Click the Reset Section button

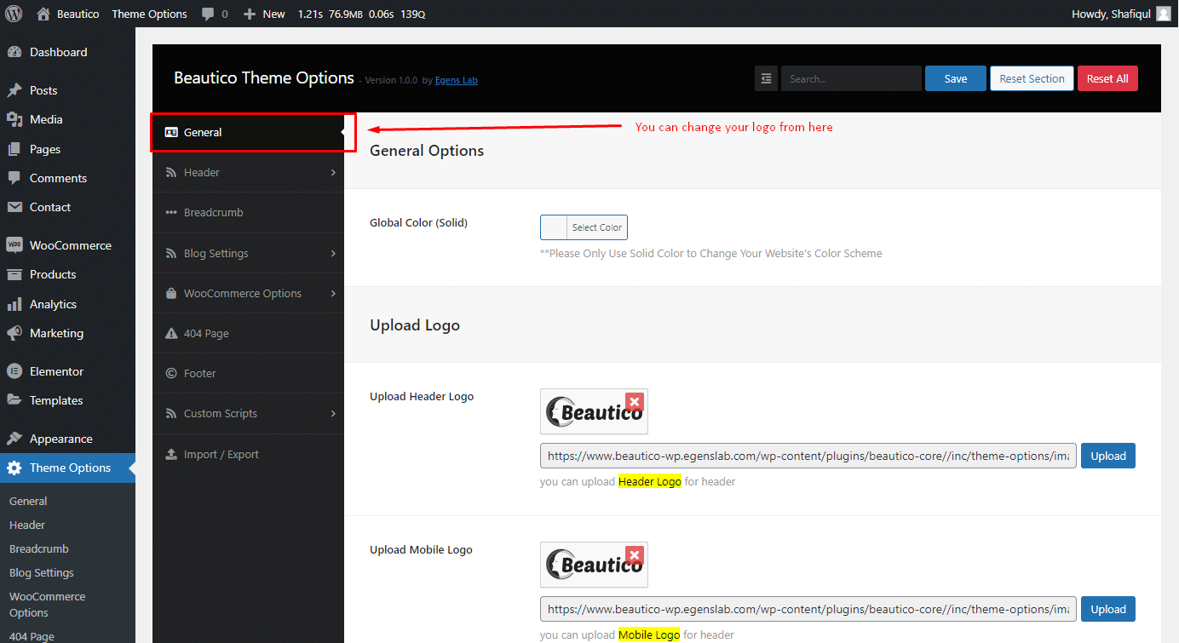1032,78
